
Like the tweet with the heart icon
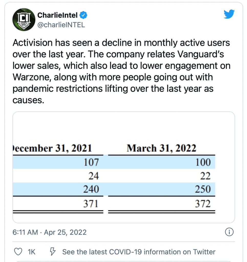tap(18, 252)
